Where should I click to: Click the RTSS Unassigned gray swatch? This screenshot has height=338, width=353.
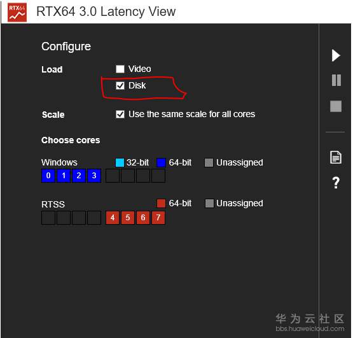(209, 203)
